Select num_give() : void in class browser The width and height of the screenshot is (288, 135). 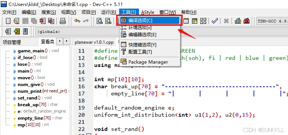(x=34, y=85)
